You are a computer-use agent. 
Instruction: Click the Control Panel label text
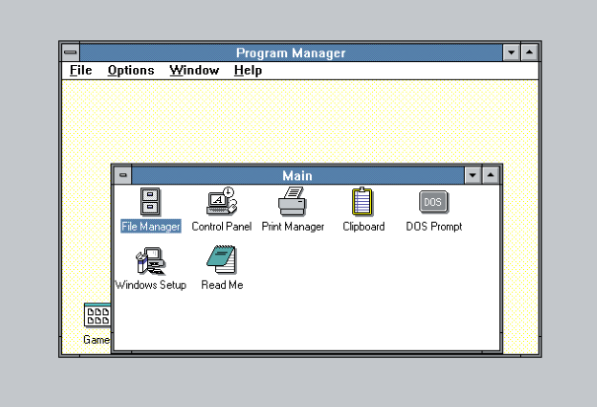coord(222,227)
